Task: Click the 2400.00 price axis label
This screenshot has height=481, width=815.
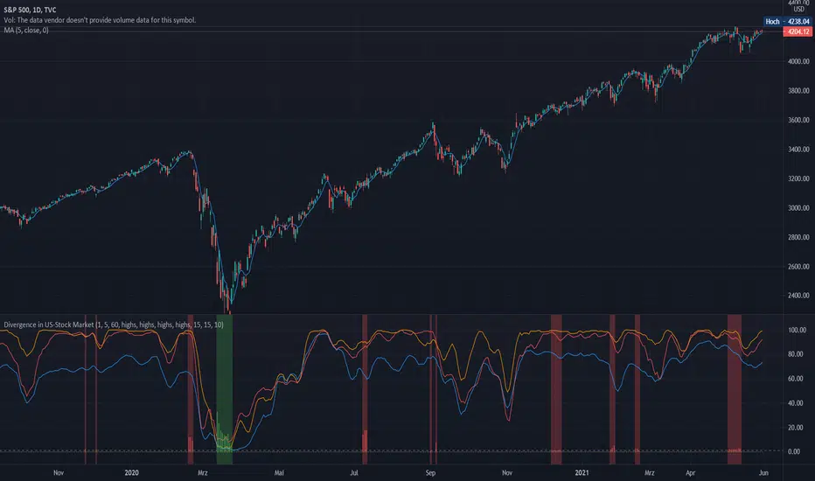Action: pos(798,296)
